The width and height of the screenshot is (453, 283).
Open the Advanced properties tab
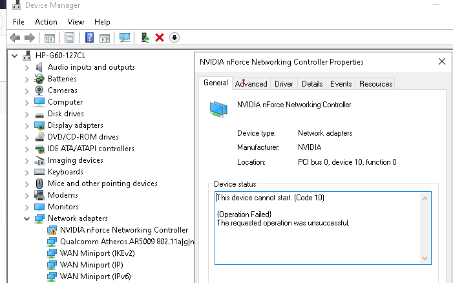click(x=251, y=84)
